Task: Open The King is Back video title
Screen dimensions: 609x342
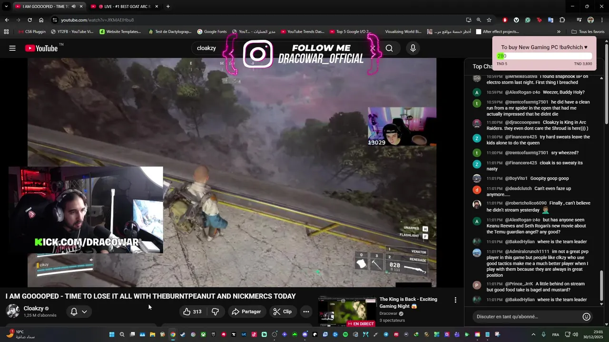Action: coord(408,303)
